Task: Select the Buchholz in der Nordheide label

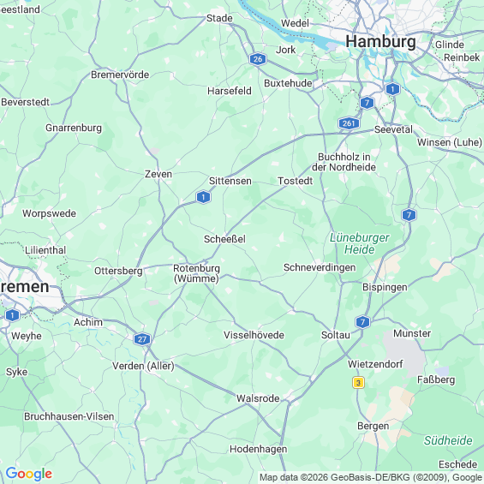Action: 344,162
